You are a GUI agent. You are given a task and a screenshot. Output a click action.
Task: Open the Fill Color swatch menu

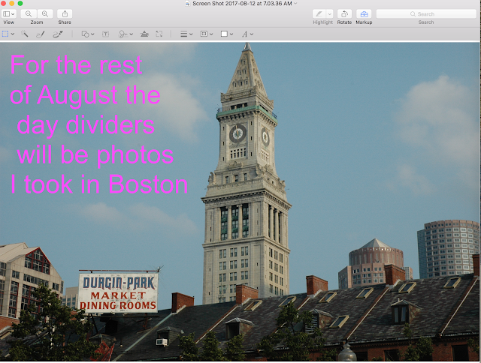tap(227, 34)
